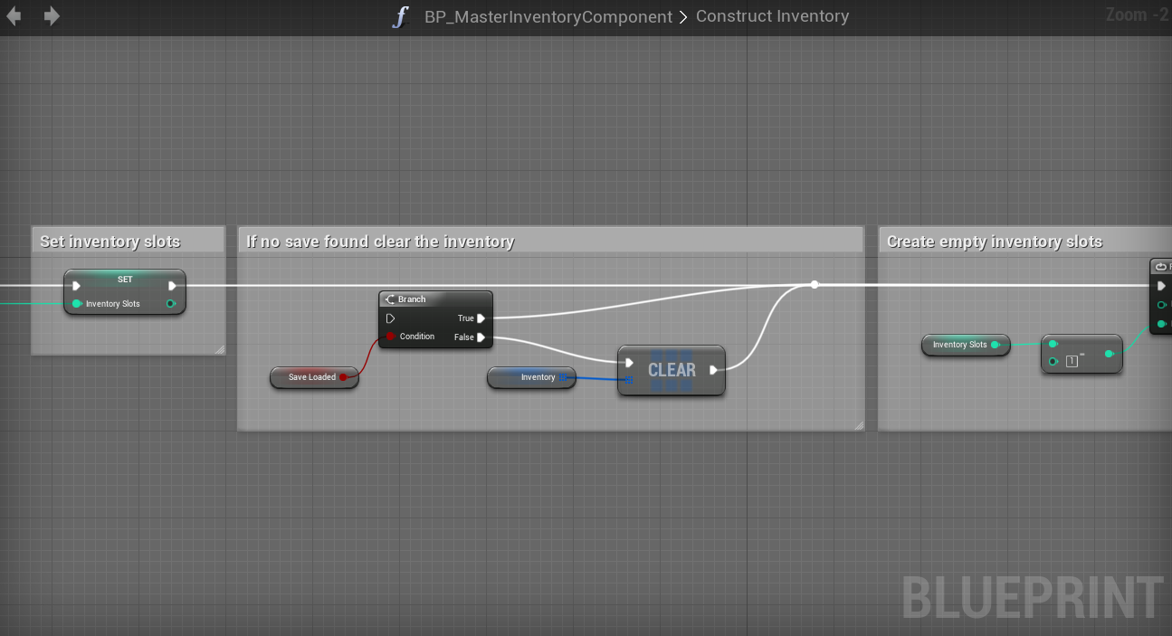Click the Inventory array output pin
This screenshot has width=1172, height=636.
click(x=563, y=377)
